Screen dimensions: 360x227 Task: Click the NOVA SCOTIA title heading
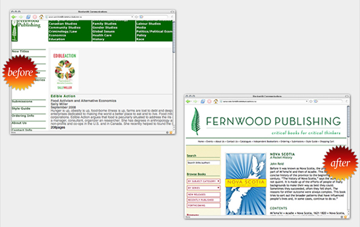pyautogui.click(x=282, y=154)
